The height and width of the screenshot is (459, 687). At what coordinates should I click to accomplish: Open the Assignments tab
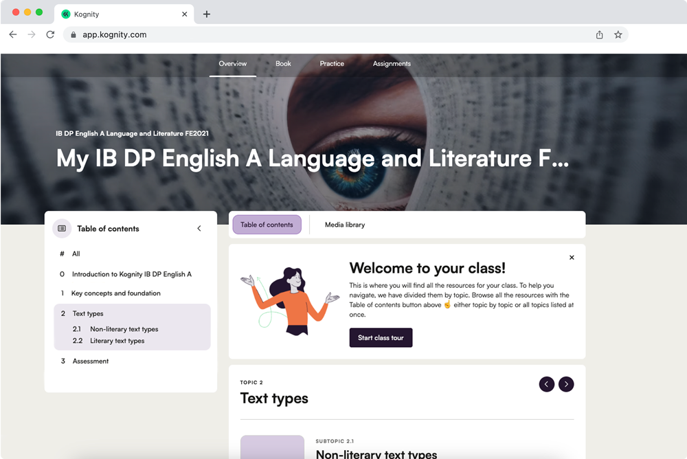(x=392, y=64)
